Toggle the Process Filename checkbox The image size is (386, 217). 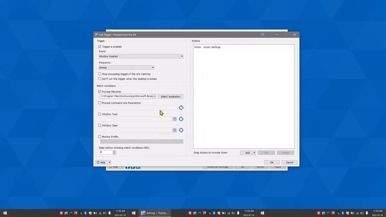(100, 92)
